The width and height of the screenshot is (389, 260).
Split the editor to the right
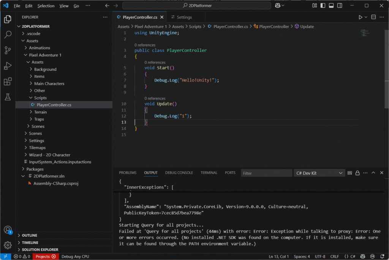(x=373, y=17)
